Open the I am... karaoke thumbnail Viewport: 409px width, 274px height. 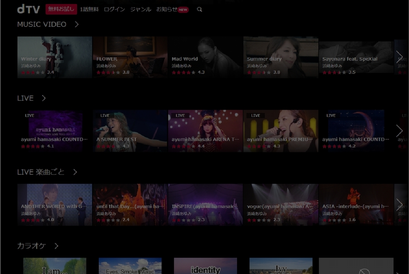[x=54, y=266]
